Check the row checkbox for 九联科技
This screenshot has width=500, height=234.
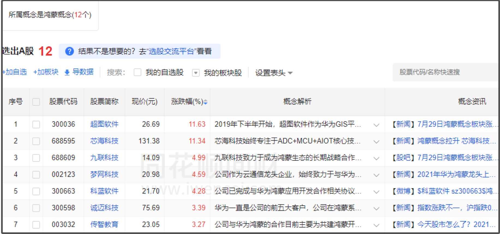[x=36, y=158]
